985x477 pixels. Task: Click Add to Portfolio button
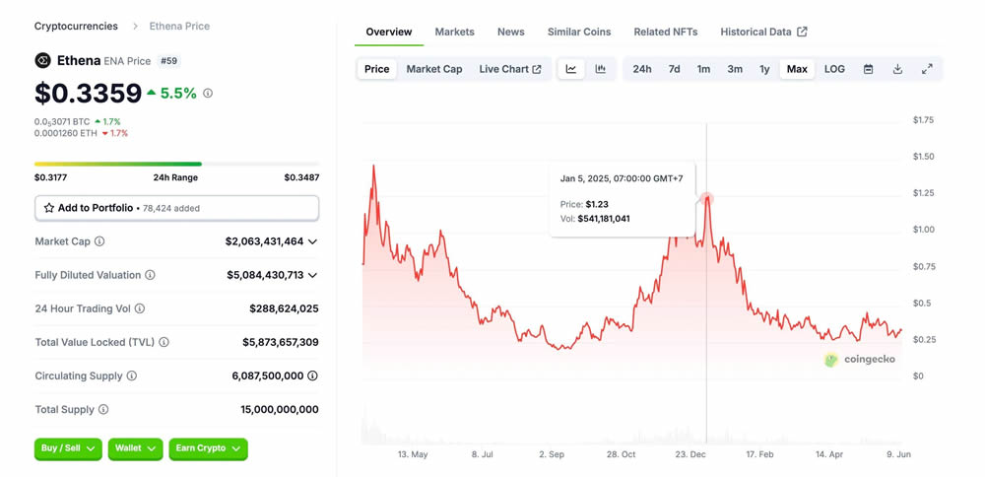coord(176,208)
